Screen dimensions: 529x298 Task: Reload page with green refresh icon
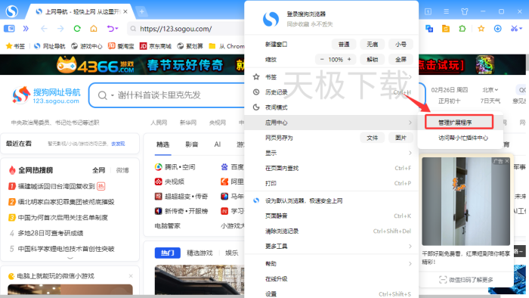pyautogui.click(x=77, y=29)
